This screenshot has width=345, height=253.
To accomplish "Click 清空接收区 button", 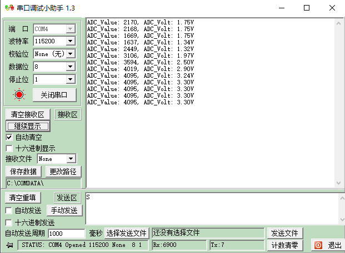I will (28, 114).
